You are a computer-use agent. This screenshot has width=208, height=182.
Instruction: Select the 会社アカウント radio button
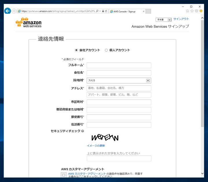[76, 50]
